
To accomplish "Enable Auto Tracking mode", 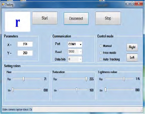I will tap(101, 59).
